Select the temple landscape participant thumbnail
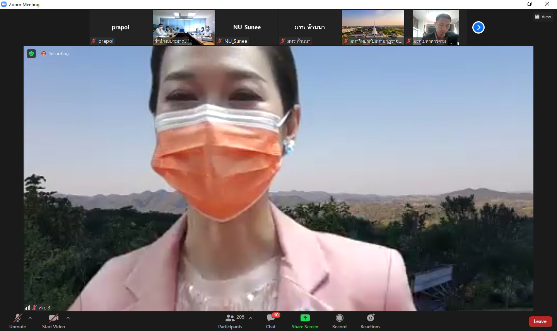 pyautogui.click(x=373, y=27)
